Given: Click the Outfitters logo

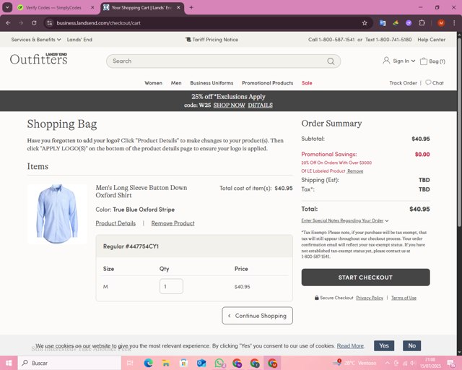Looking at the screenshot, I should point(38,59).
